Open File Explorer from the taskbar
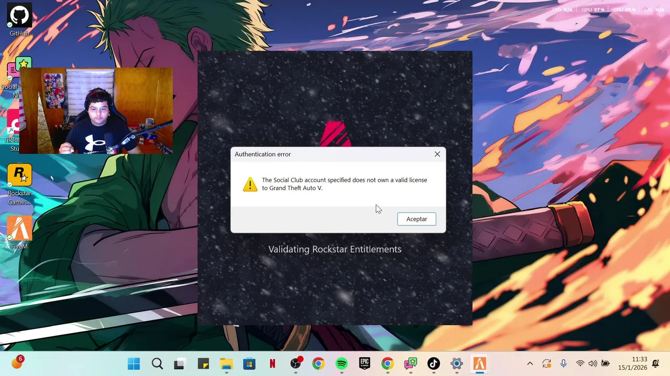This screenshot has width=670, height=376. point(226,364)
